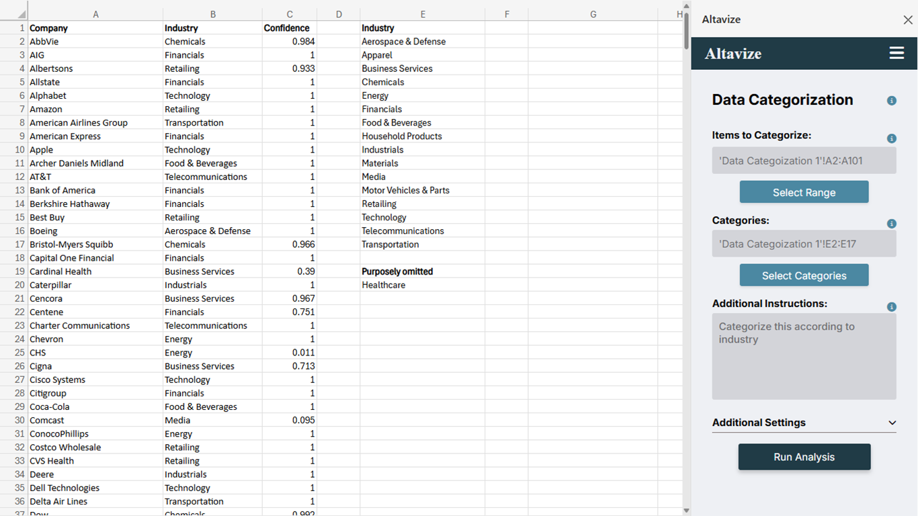Click the Select Range button

coord(804,192)
